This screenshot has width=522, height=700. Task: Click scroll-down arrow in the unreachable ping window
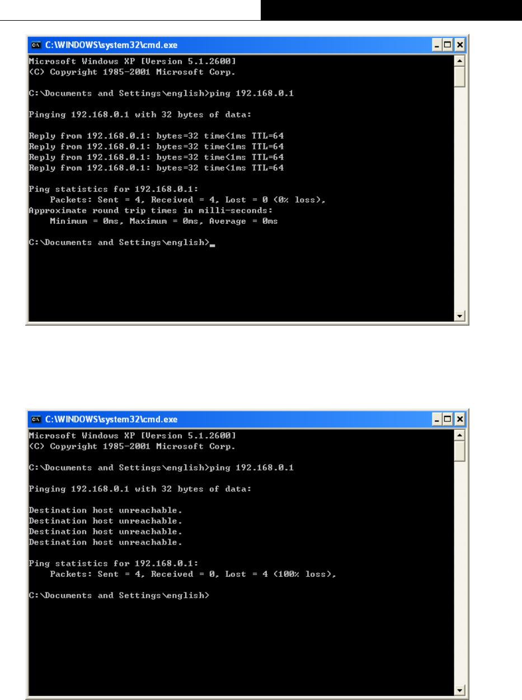[460, 690]
